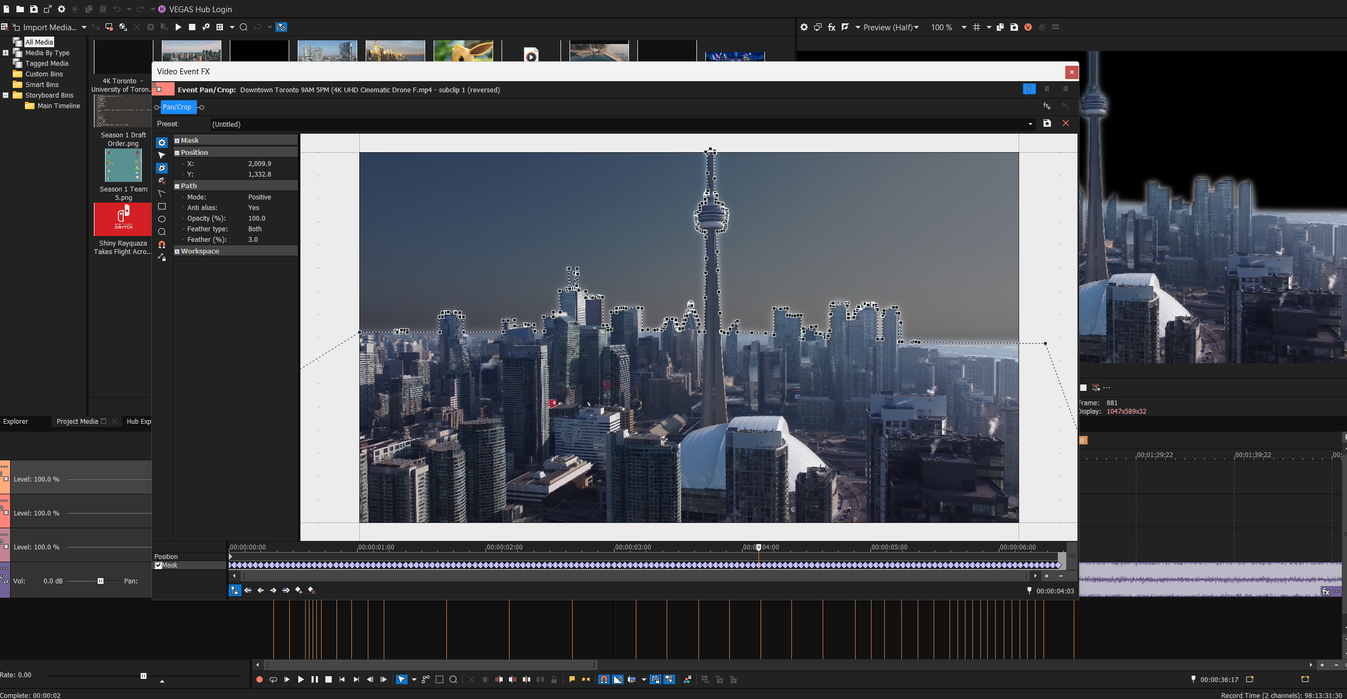Select the Anchor Deletion tool
This screenshot has width=1347, height=699.
(x=162, y=181)
